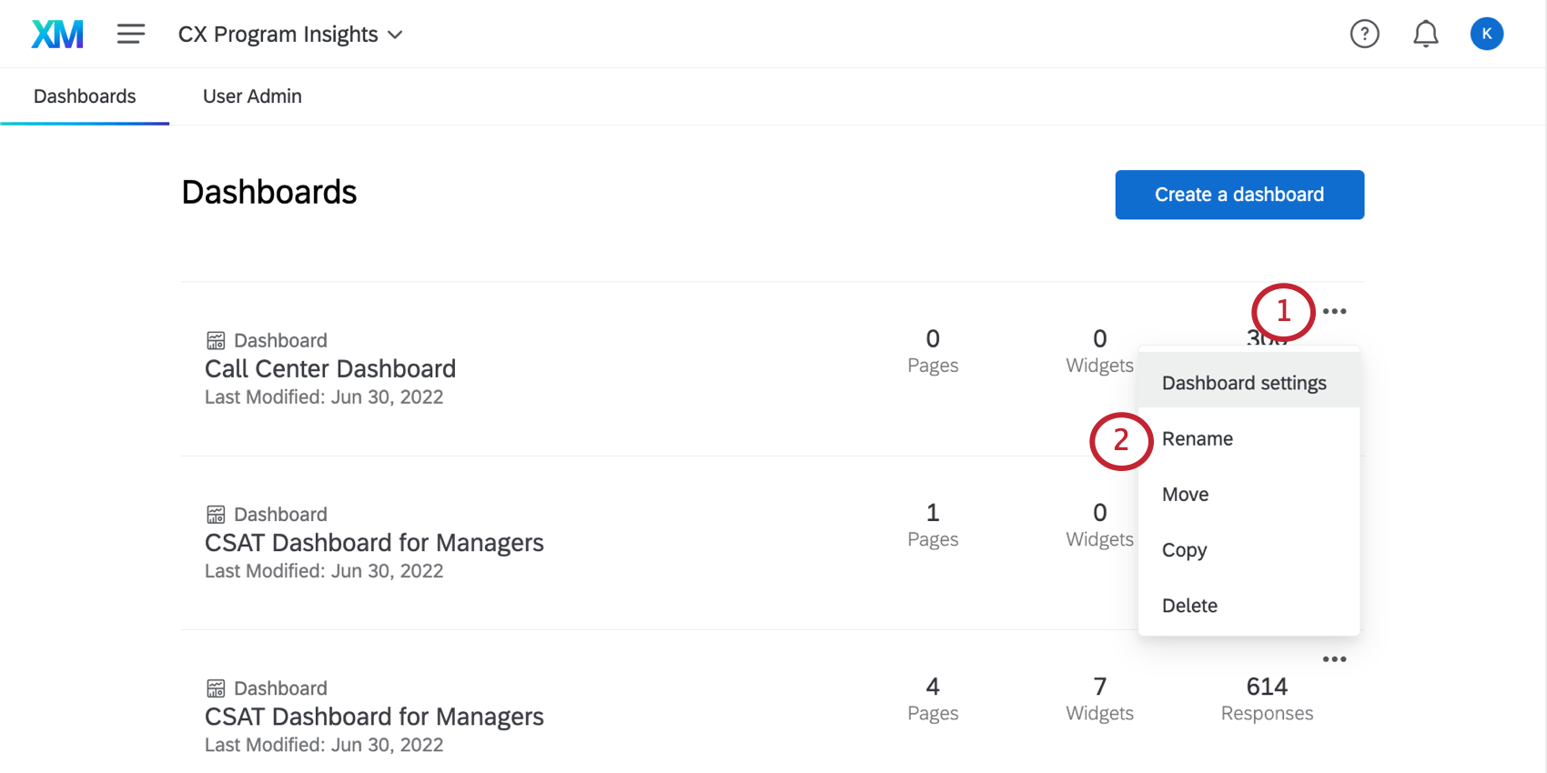Click Call Center Dashboard three-dot options

[x=1334, y=311]
